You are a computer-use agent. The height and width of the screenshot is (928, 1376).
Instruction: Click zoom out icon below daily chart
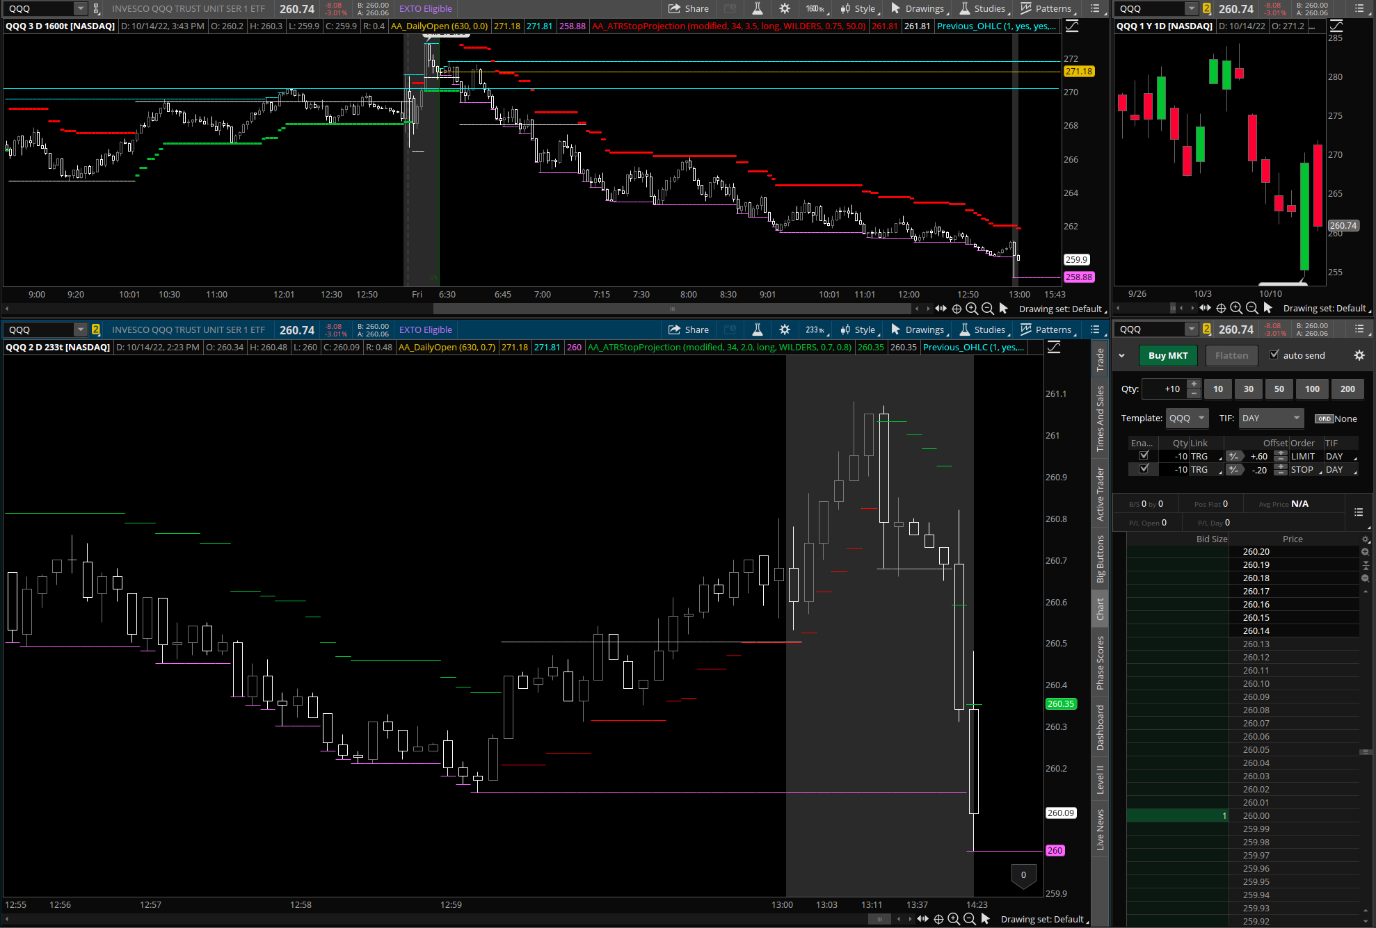[x=1251, y=308]
